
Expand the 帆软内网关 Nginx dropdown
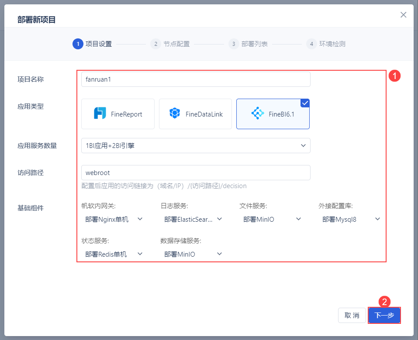click(114, 219)
